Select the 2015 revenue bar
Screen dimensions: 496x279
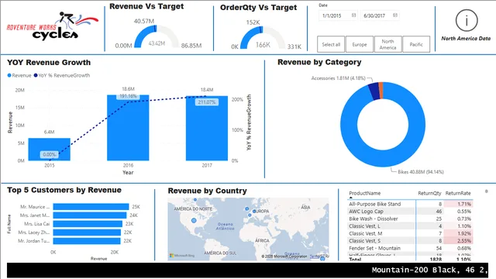coord(50,150)
